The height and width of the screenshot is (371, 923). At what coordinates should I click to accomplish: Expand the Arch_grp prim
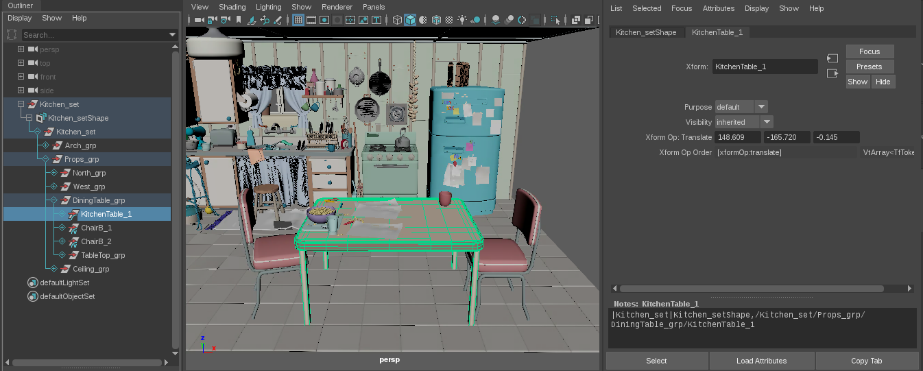[46, 145]
